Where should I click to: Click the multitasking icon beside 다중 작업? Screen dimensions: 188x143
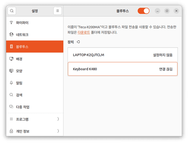pyautogui.click(x=11, y=107)
